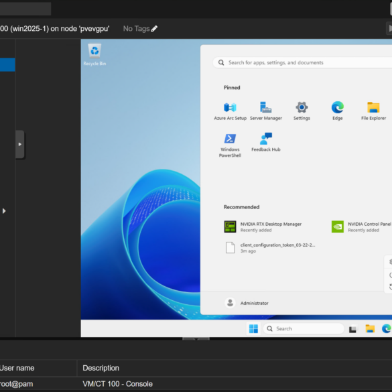Open the Settings gear app
The height and width of the screenshot is (392, 392).
(x=302, y=111)
